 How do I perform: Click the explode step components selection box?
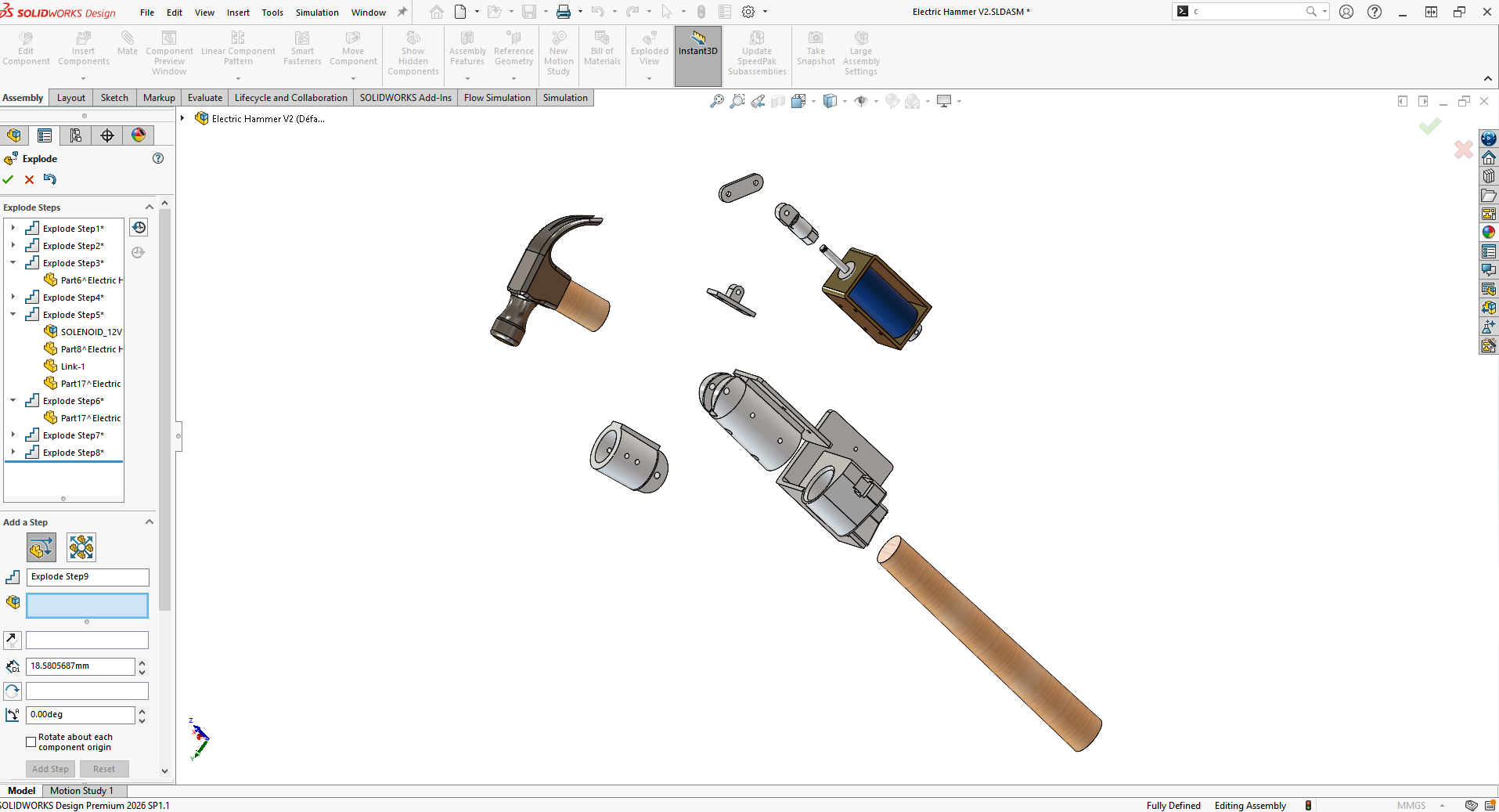click(87, 605)
